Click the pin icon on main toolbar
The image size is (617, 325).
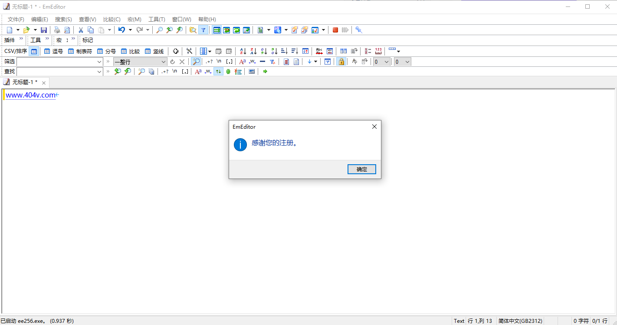tap(358, 30)
